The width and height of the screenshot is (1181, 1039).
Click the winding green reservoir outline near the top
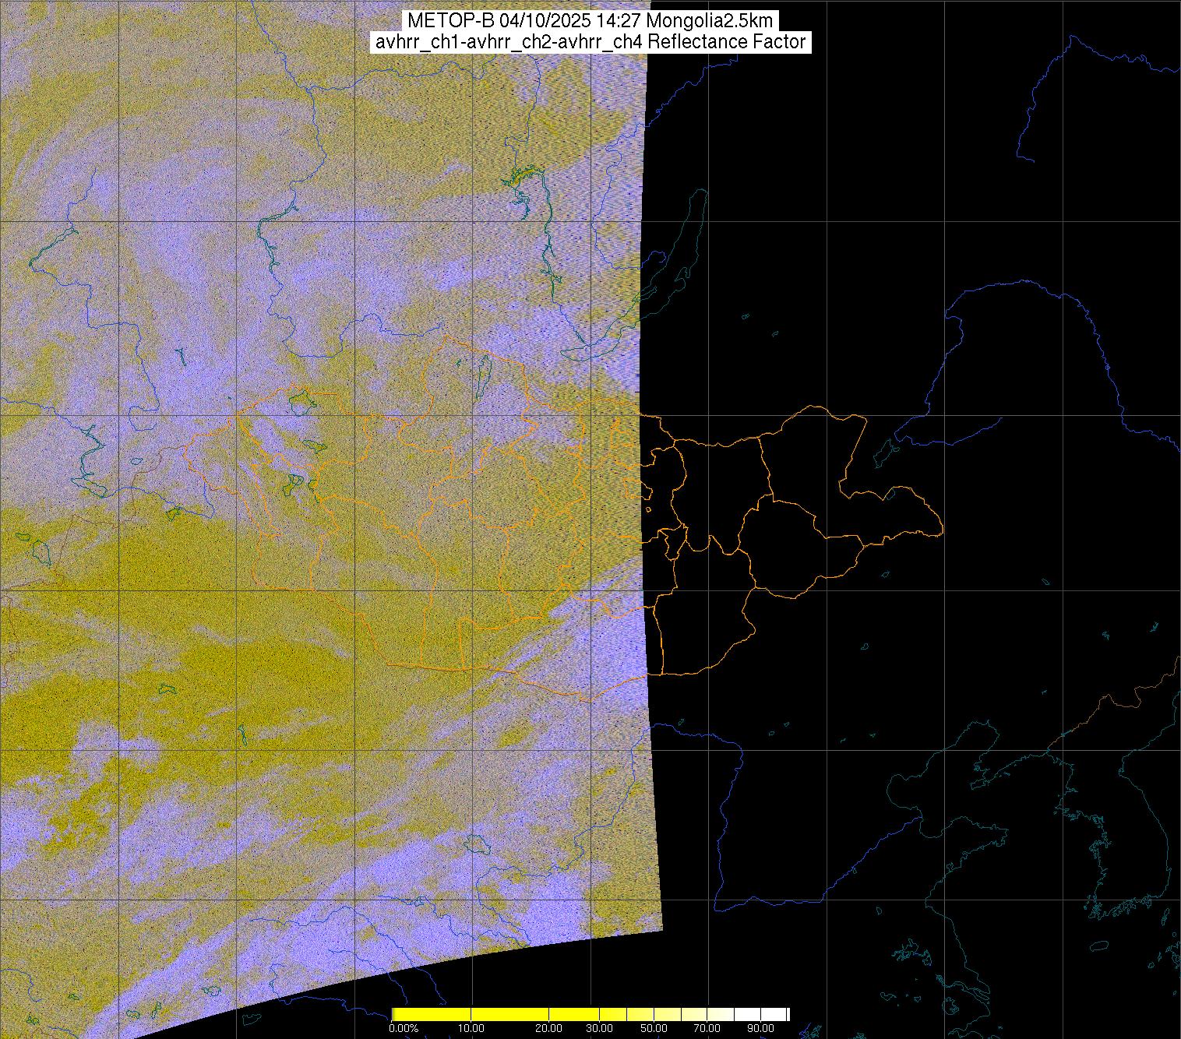pos(518,183)
